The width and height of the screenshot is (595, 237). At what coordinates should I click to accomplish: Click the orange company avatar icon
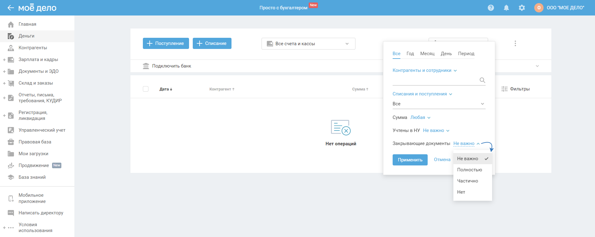(539, 8)
